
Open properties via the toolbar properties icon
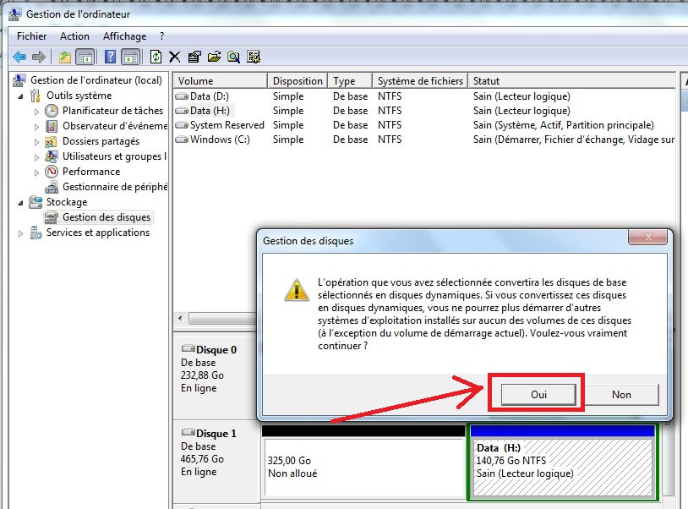(x=194, y=57)
